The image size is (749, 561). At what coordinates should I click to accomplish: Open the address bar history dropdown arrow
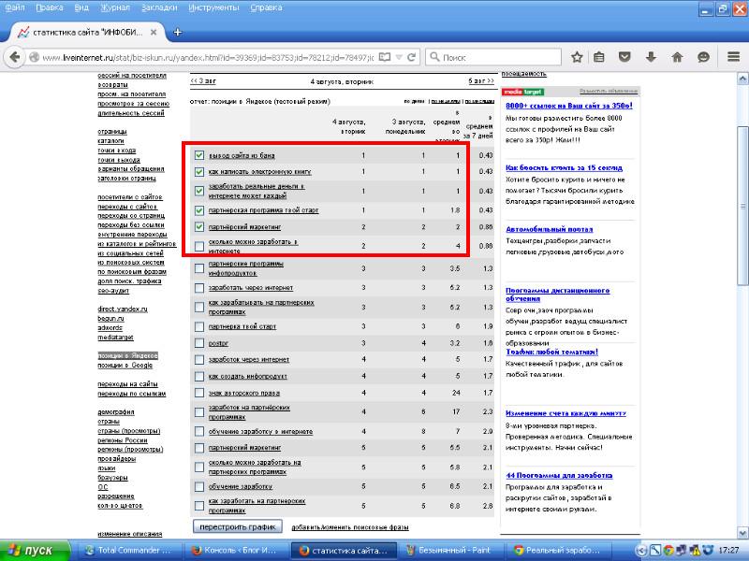(400, 57)
